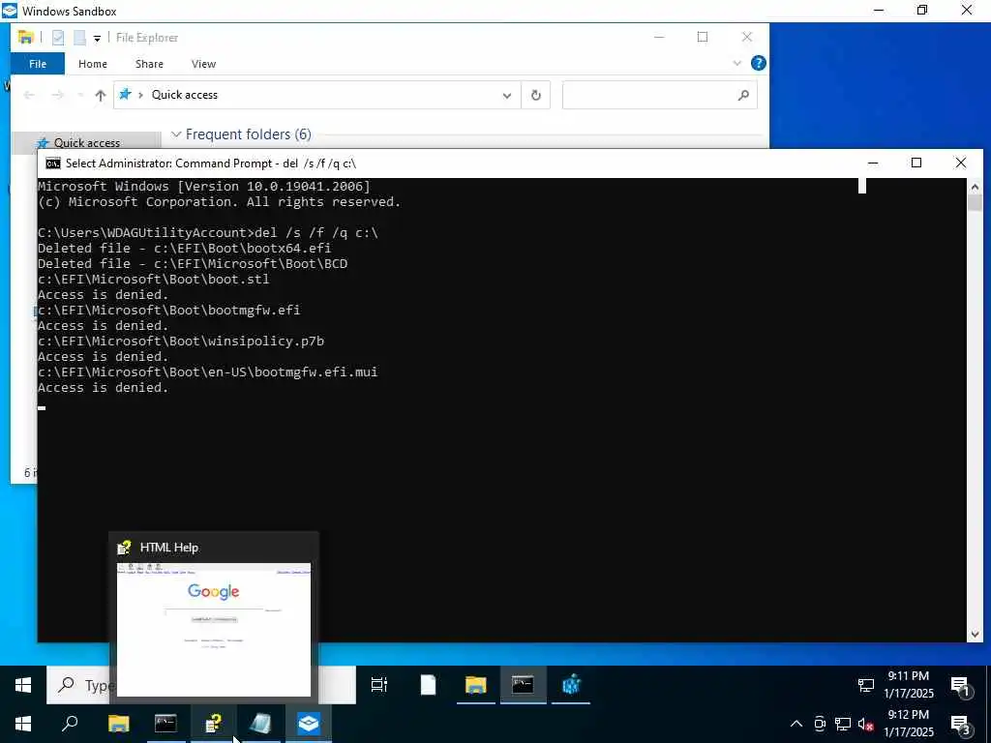Click sandbox clock showing 9:11 PM
This screenshot has height=743, width=991.
tap(909, 684)
